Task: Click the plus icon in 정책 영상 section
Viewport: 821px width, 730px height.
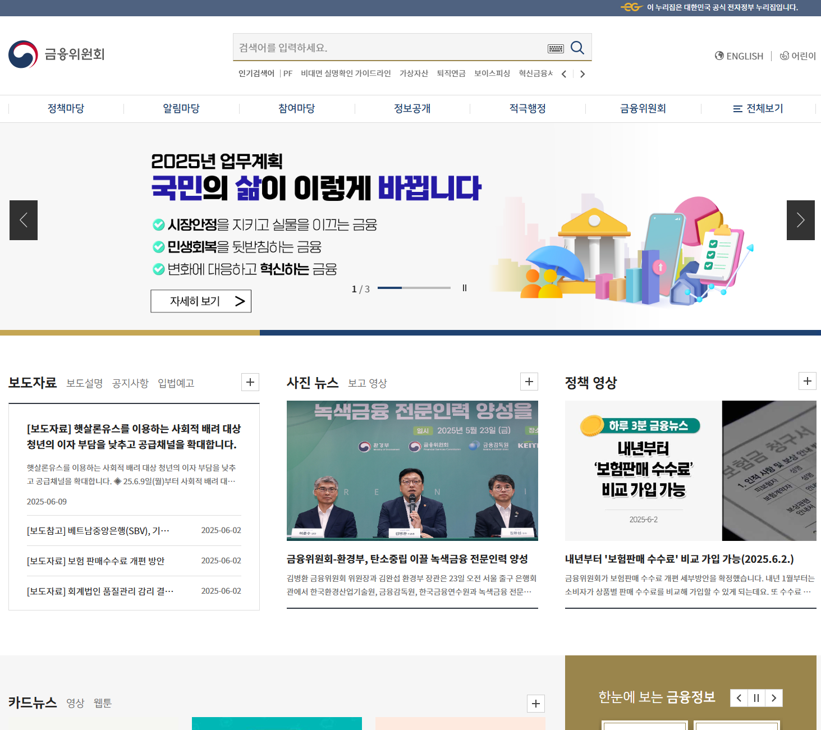Action: coord(808,381)
